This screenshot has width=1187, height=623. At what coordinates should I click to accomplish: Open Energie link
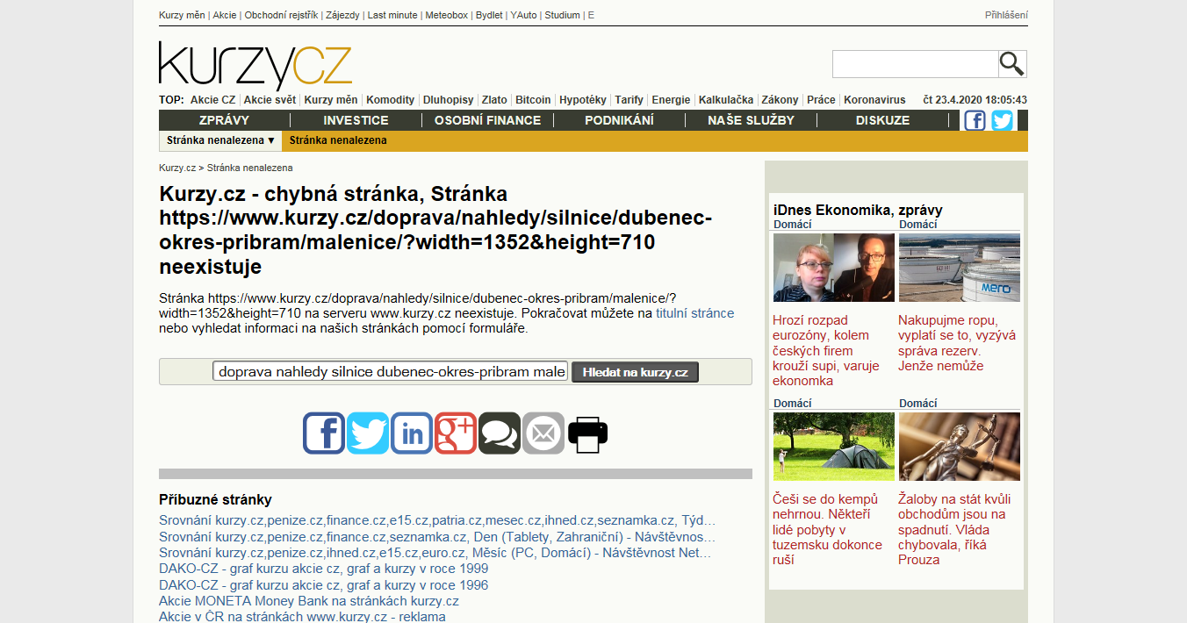click(x=671, y=100)
